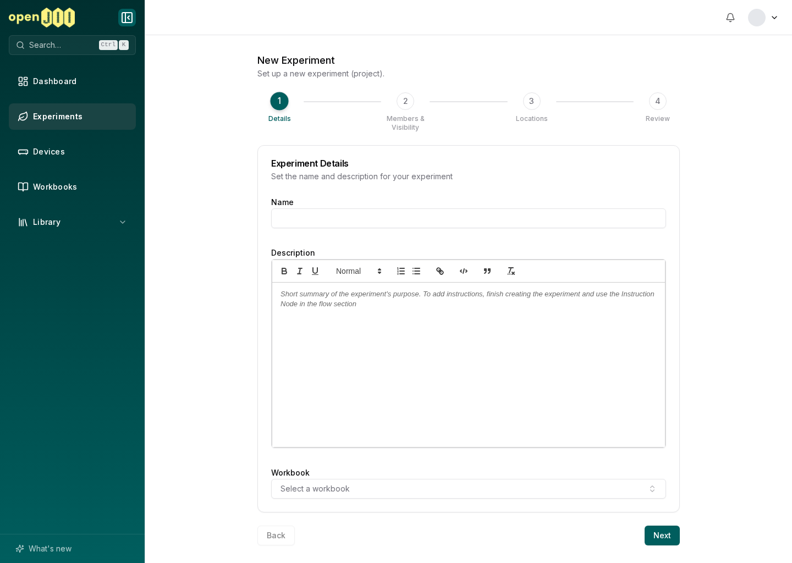Open the Select a workbook dropdown
Viewport: 792px width, 563px height.
(469, 489)
